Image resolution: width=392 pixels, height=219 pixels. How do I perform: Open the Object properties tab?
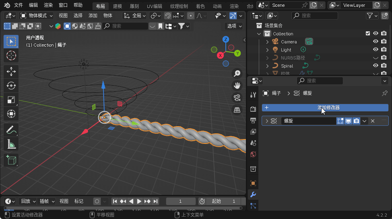tap(253, 183)
